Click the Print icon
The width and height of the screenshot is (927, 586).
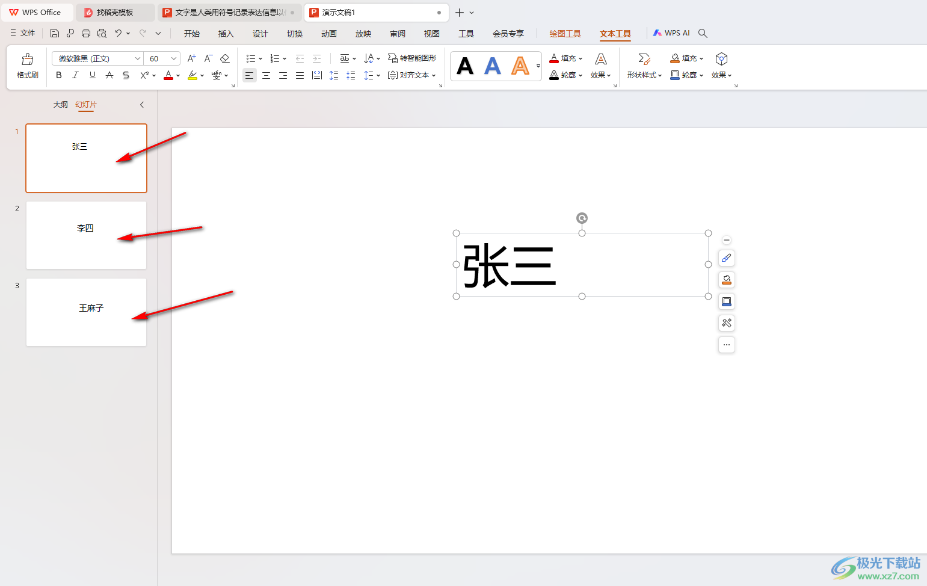(x=86, y=34)
